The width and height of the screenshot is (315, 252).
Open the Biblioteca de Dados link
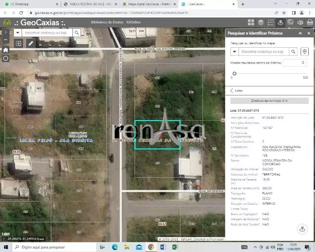[106, 22]
